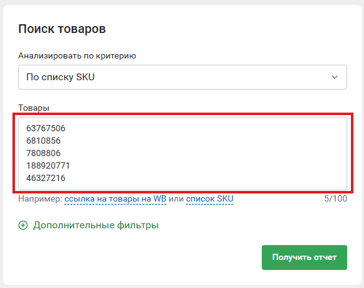Image resolution: width=364 pixels, height=288 pixels.
Task: Click inside the Товары text area
Action: pos(183,154)
